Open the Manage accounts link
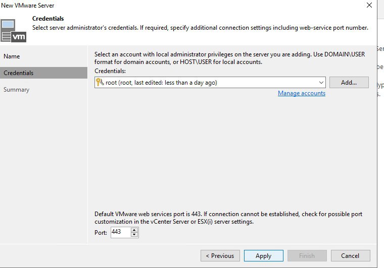The height and width of the screenshot is (268, 384). pyautogui.click(x=302, y=93)
